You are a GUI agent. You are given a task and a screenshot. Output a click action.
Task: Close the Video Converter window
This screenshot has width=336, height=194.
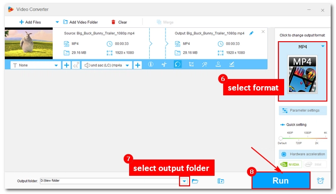[x=323, y=10]
